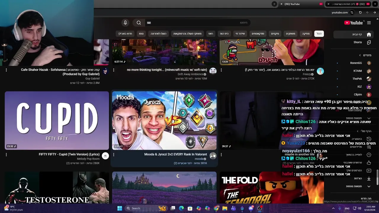Select the 'נצפו' watched filter chip
This screenshot has width=379, height=213.
(x=141, y=34)
